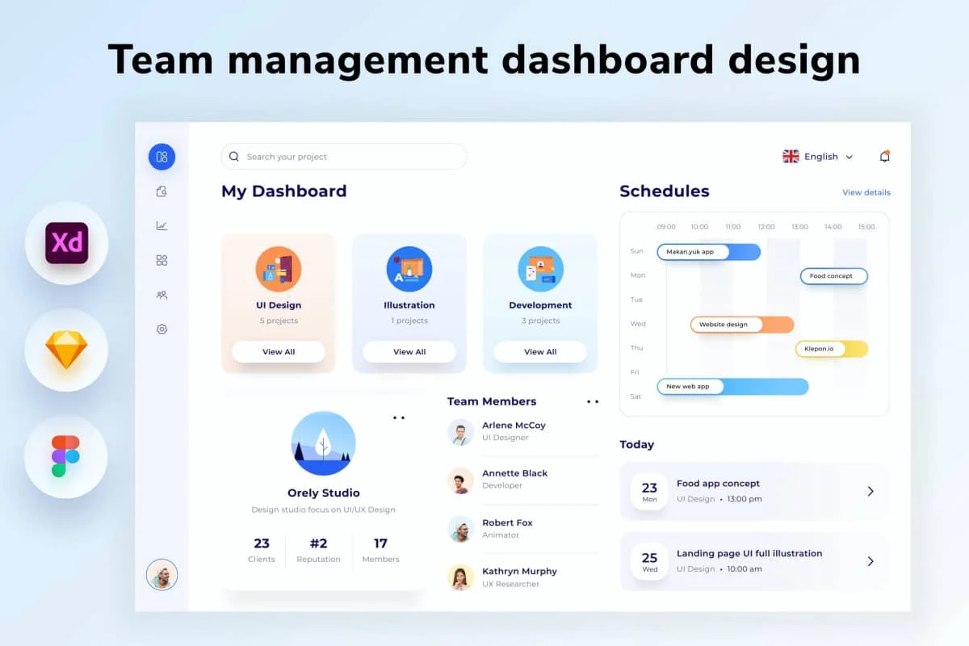Click the Adobe XD logo icon
This screenshot has height=646, width=969.
(66, 243)
